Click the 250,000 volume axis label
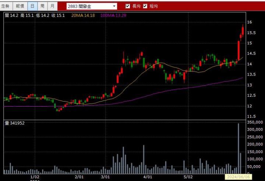The height and width of the screenshot is (181, 265). pyautogui.click(x=255, y=137)
